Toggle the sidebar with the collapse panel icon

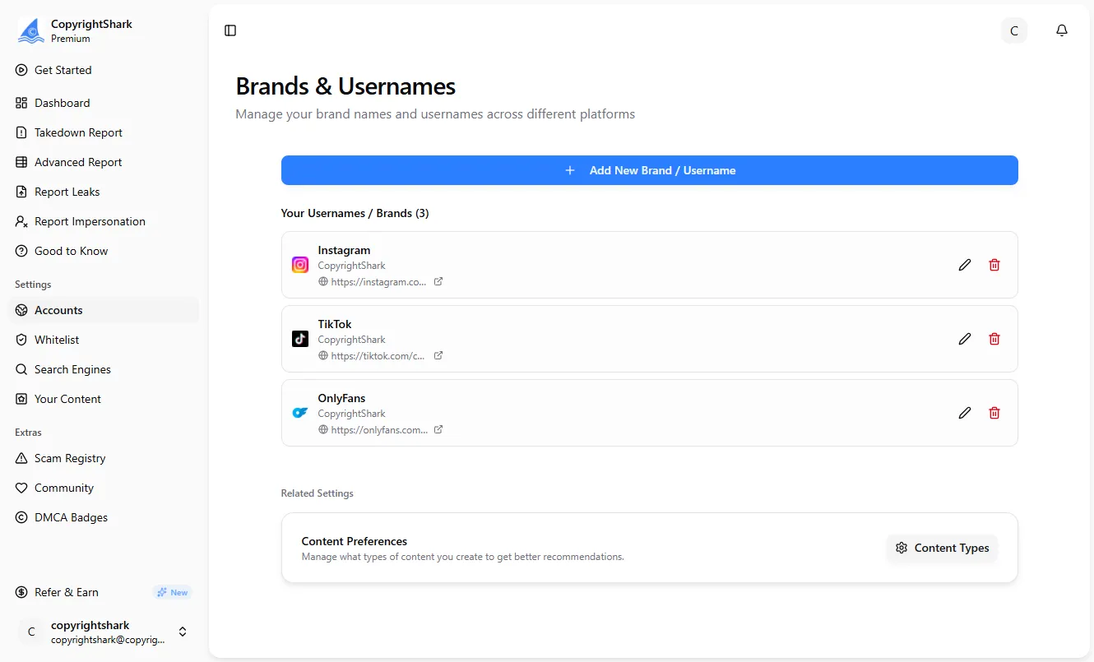pyautogui.click(x=229, y=30)
